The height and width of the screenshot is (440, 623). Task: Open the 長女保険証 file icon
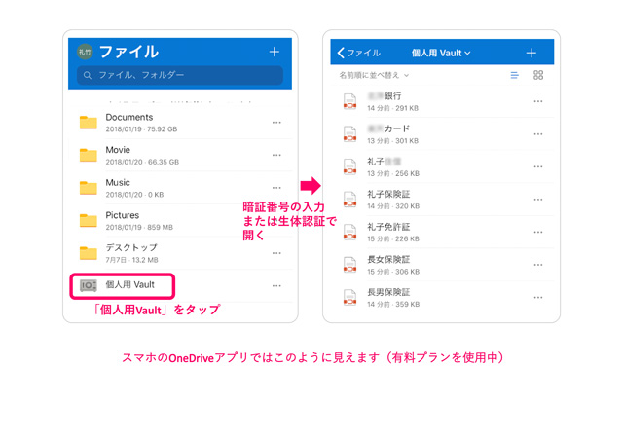[x=349, y=265]
